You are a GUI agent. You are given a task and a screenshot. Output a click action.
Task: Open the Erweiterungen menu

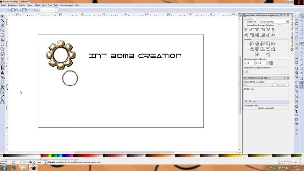(66, 5)
